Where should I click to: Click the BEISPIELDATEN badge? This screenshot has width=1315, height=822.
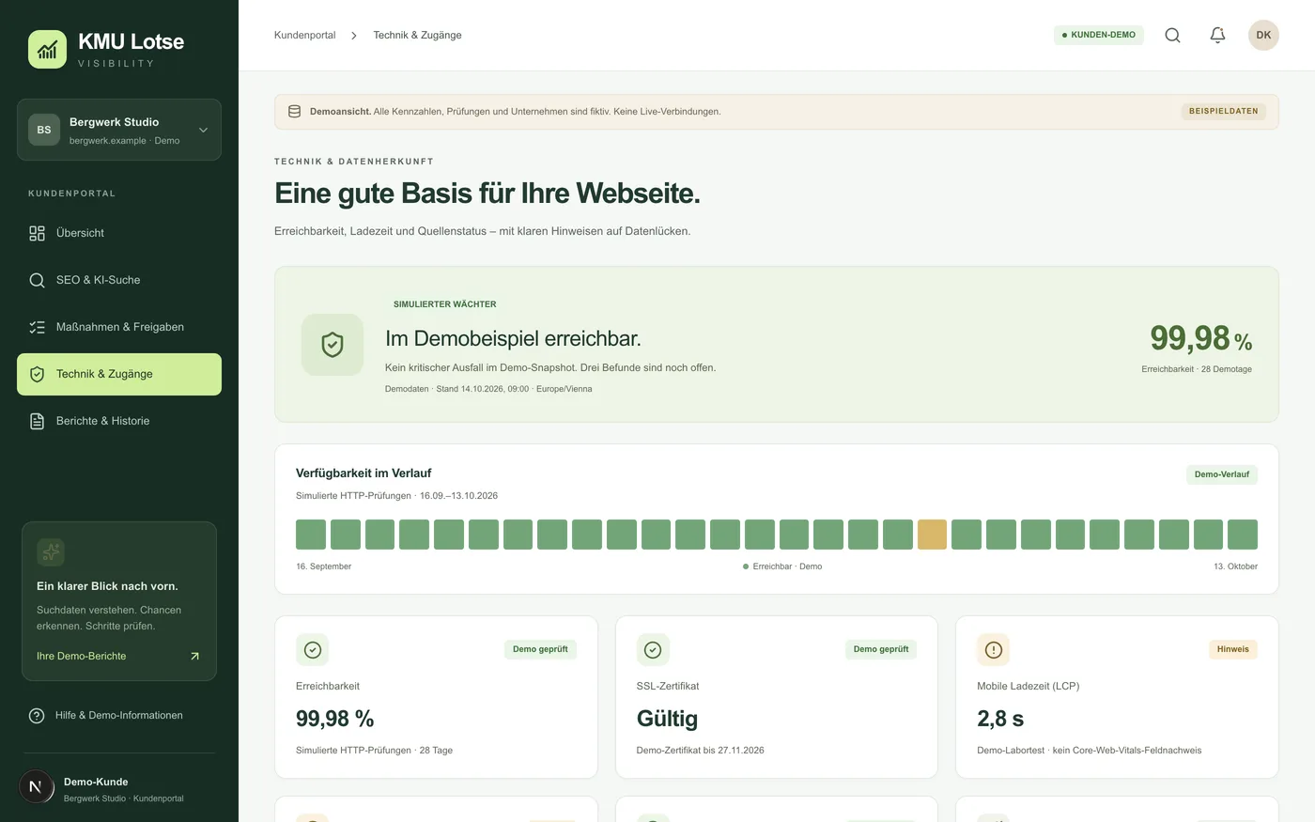tap(1223, 111)
